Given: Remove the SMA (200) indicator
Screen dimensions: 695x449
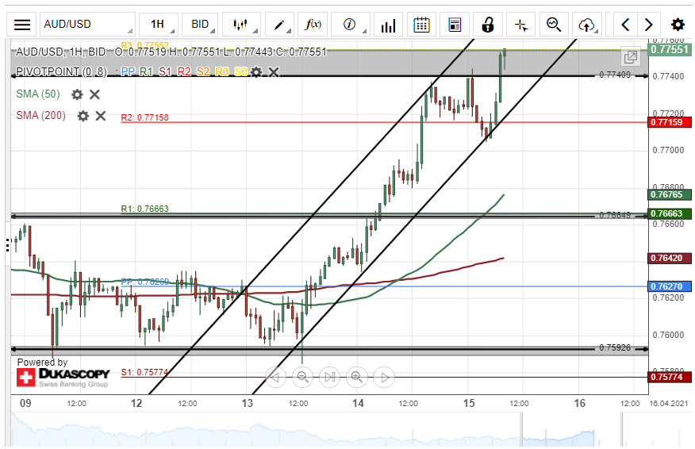Looking at the screenshot, I should pos(101,116).
